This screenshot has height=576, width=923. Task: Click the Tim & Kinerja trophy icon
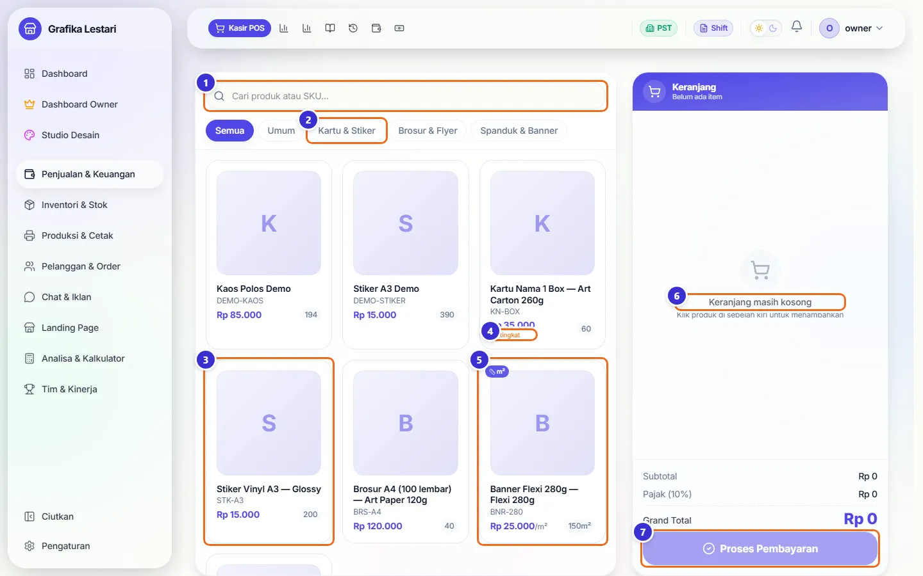29,389
